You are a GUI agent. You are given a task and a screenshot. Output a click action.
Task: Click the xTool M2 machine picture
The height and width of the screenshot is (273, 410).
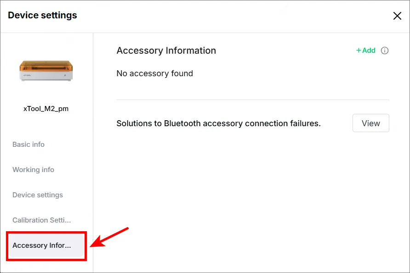[46, 71]
